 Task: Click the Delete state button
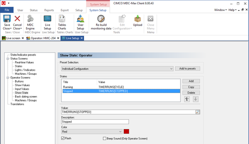click(x=191, y=93)
